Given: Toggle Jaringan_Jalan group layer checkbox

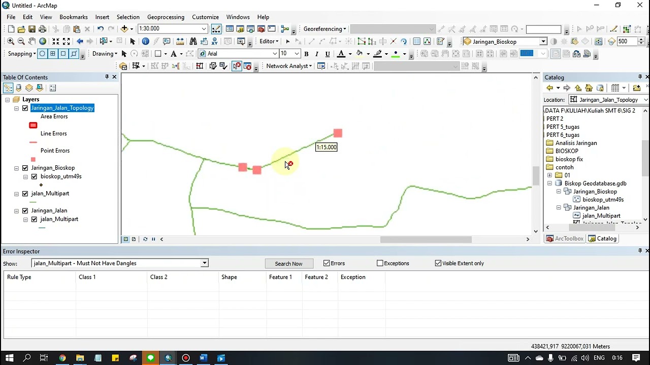Looking at the screenshot, I should pyautogui.click(x=25, y=210).
